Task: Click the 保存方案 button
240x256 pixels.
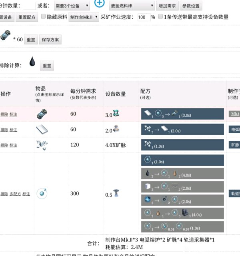Action: (x=50, y=40)
